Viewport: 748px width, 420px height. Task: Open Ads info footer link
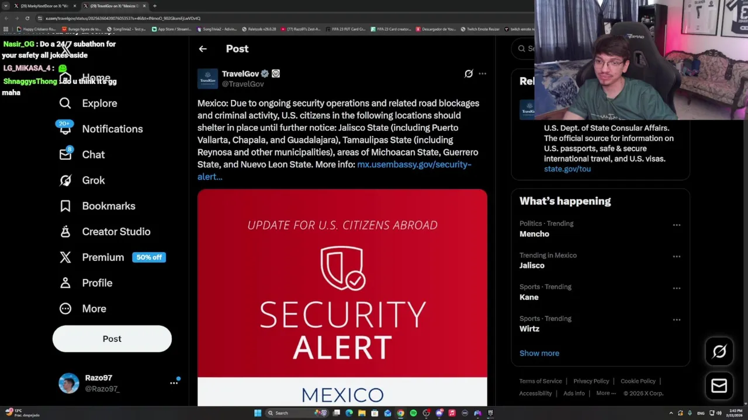pyautogui.click(x=574, y=394)
